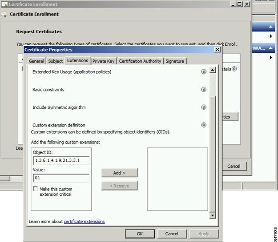
Task: Click the Apply button
Action: coord(204,234)
